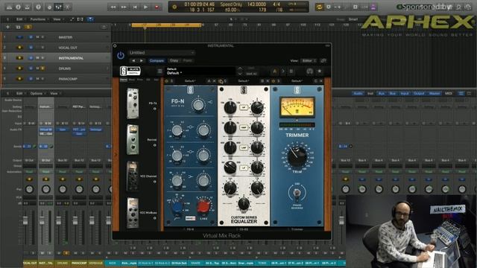Click the red LINE knob on FG-N

coord(203,206)
